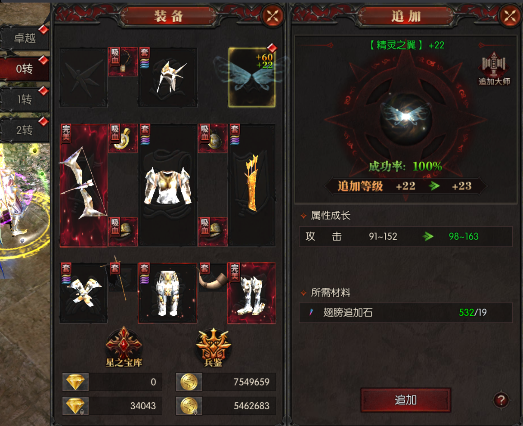Click the horn pet item slot
The width and height of the screenshot is (523, 426).
click(x=213, y=278)
